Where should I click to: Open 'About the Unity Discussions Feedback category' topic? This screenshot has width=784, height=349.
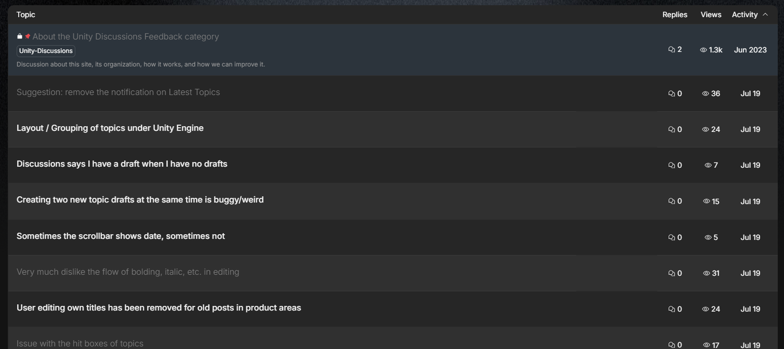tap(126, 36)
